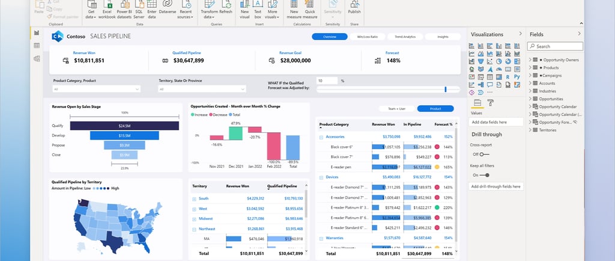Click the what-if forecast slider handle
Image resolution: width=615 pixels, height=261 pixels.
[446, 90]
